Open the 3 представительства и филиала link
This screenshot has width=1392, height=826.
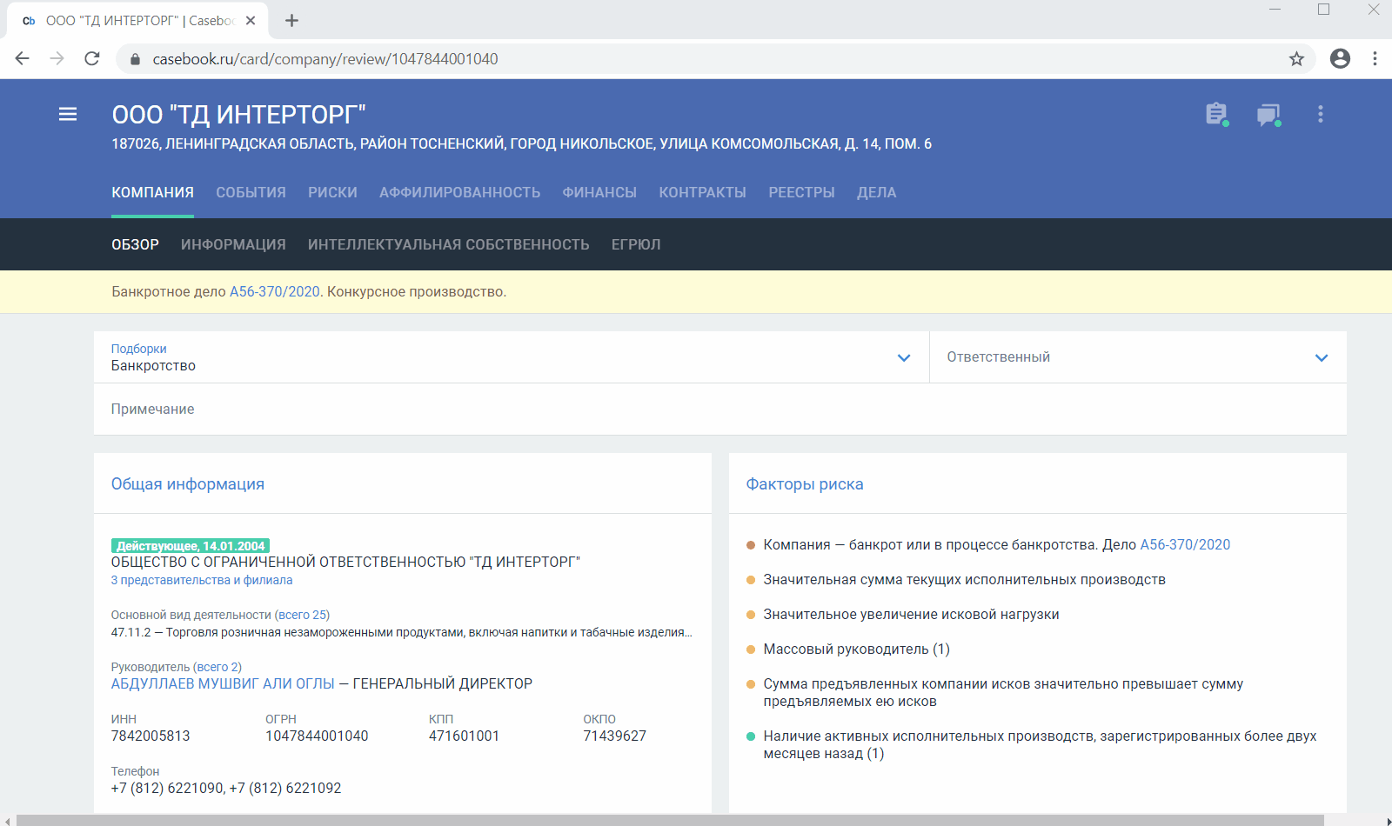(202, 580)
